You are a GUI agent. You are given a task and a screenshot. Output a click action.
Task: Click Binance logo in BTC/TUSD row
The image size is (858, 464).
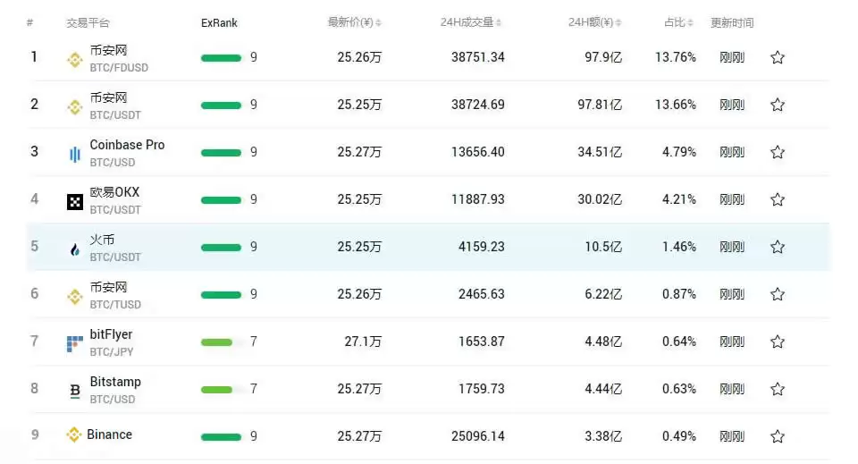coord(75,296)
